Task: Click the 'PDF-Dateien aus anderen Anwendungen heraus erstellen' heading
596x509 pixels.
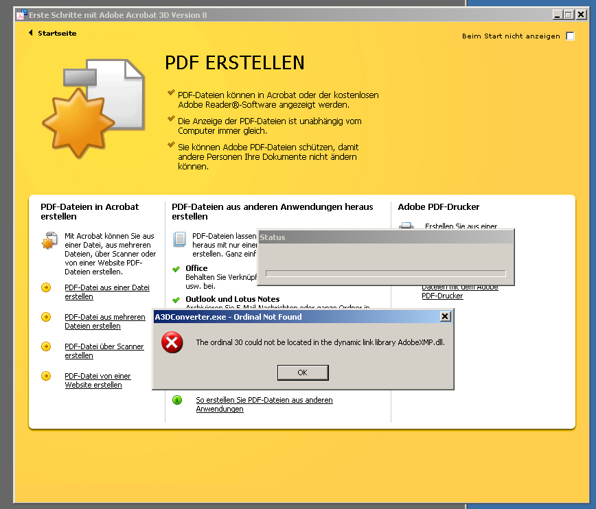Action: 273,211
